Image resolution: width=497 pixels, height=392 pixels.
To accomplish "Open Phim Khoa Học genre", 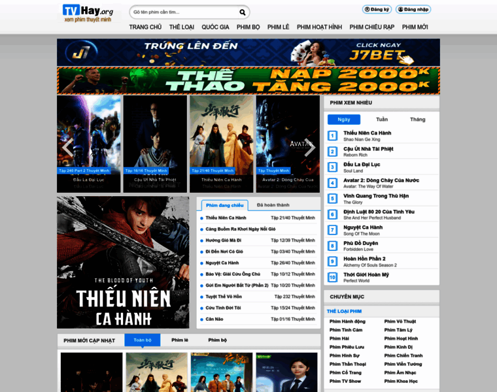I will tap(401, 382).
